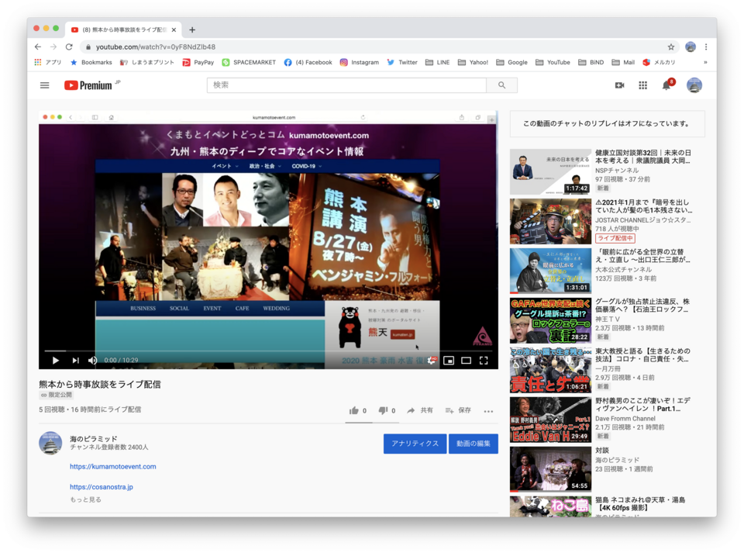Select the YouTube hamburger menu icon
Image resolution: width=744 pixels, height=553 pixels.
44,85
